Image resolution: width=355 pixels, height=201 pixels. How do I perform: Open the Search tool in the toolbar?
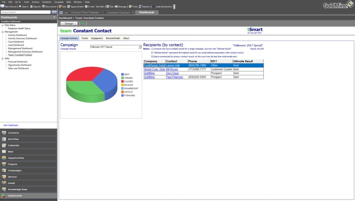coord(24,7)
